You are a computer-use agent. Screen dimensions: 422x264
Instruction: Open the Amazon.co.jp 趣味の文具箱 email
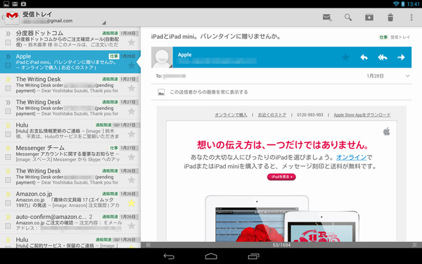coord(70,200)
